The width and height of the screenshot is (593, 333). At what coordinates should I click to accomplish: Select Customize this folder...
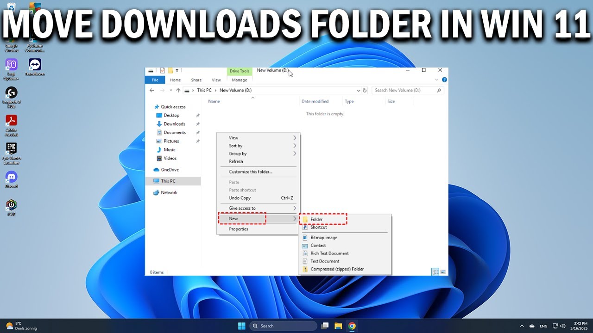click(x=259, y=172)
